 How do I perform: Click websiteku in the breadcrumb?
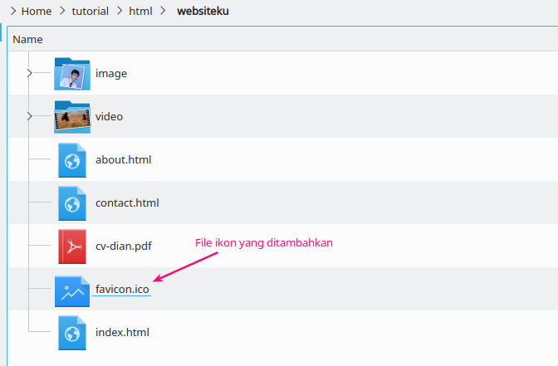coord(203,12)
